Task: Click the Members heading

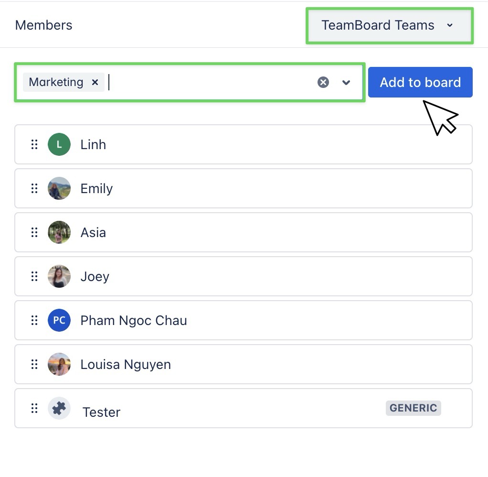Action: [43, 25]
